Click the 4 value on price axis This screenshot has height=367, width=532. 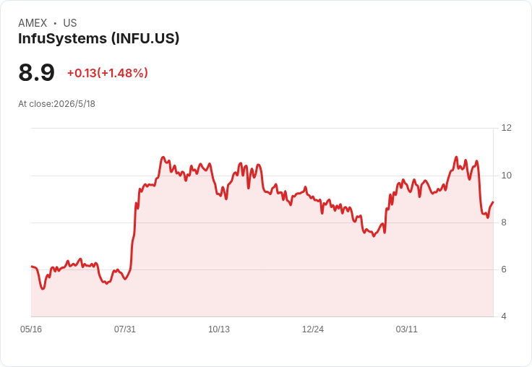504,316
